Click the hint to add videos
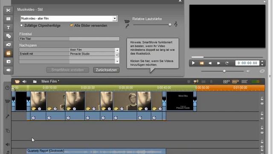This screenshot has height=154, width=273. point(152,63)
